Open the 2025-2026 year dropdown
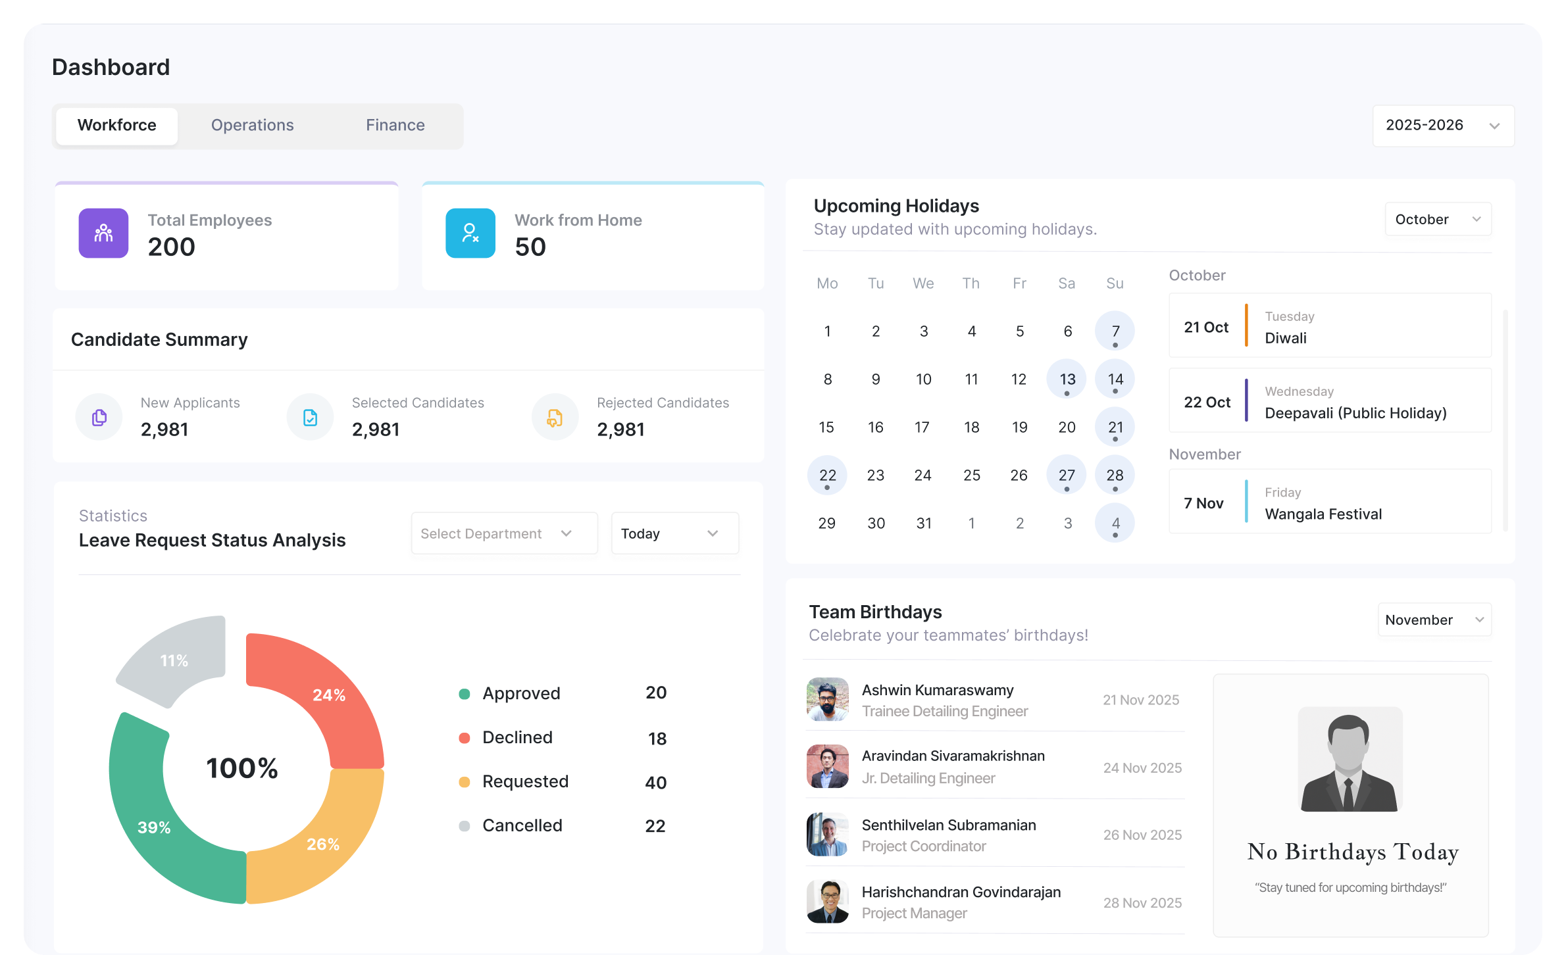Screen dimensions: 1566x955 click(x=1443, y=126)
